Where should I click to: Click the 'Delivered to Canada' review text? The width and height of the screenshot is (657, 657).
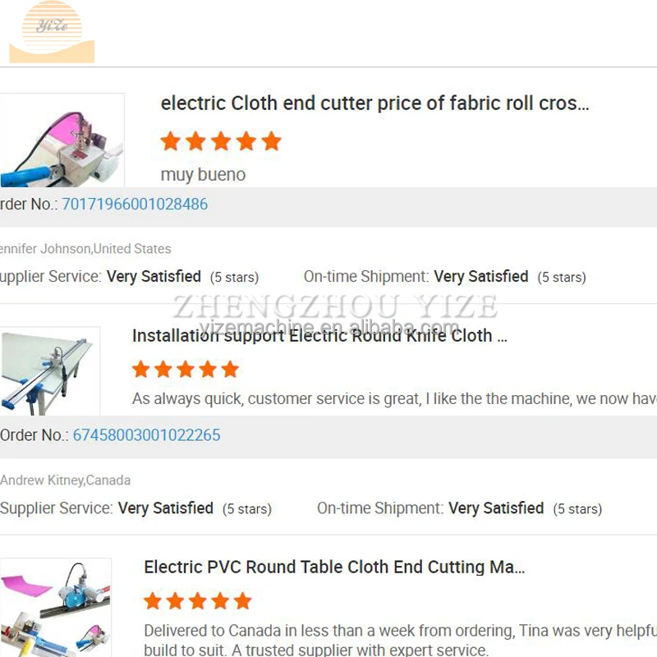tap(400, 631)
